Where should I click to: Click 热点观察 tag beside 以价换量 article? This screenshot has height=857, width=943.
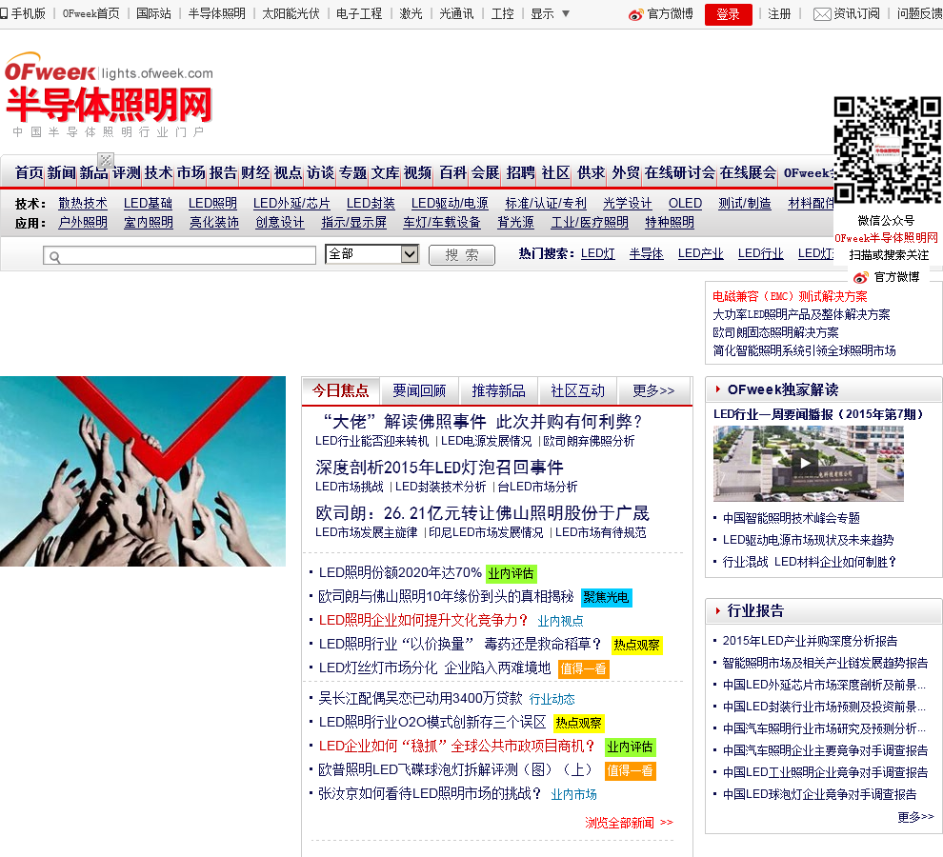click(637, 646)
